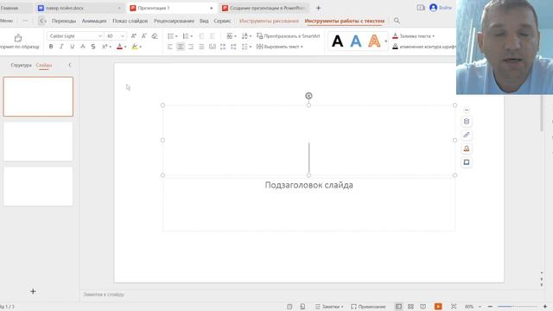Open the notes dropdown in status bar

[x=329, y=307]
